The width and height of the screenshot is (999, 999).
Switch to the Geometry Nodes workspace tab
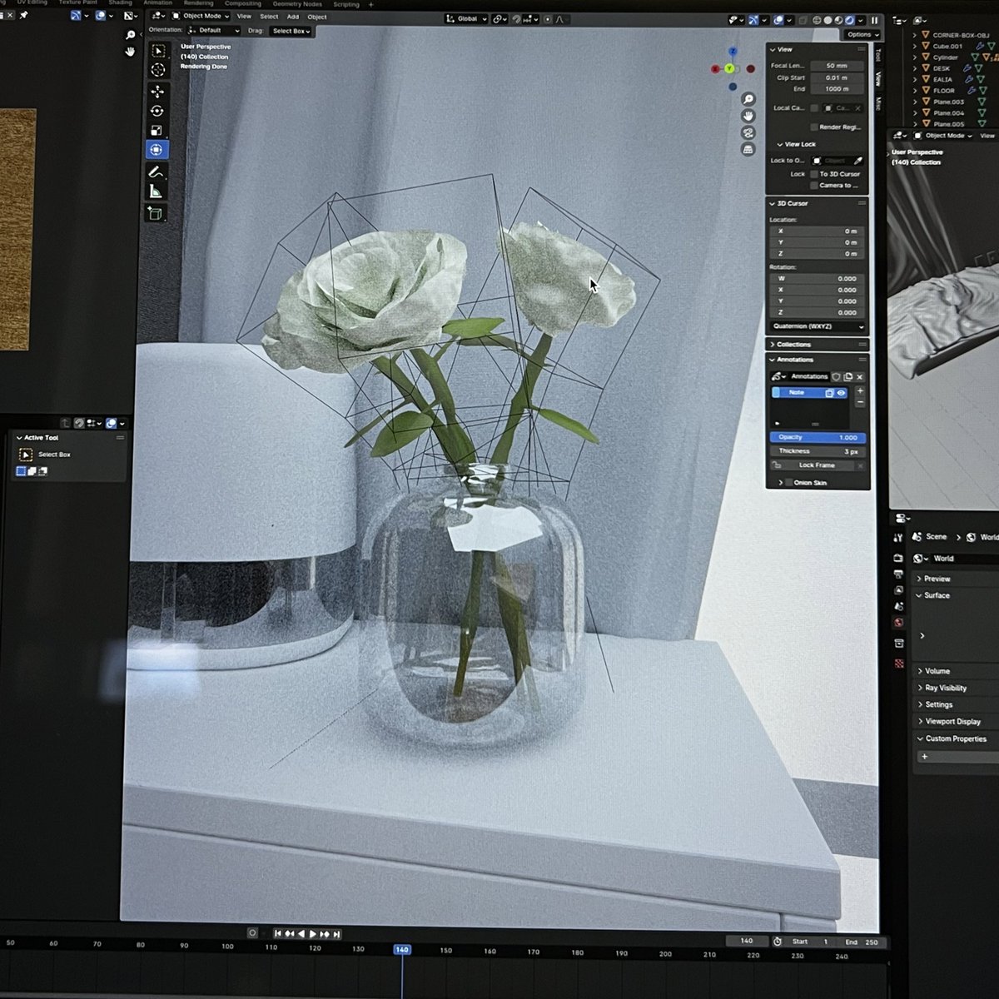(297, 4)
